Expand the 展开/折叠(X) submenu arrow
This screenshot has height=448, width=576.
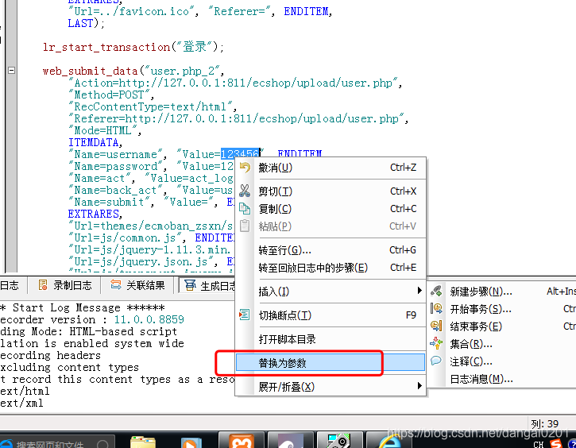pos(419,386)
